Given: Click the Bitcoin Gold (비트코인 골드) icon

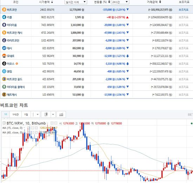Looking at the screenshot, I should 4,79.
